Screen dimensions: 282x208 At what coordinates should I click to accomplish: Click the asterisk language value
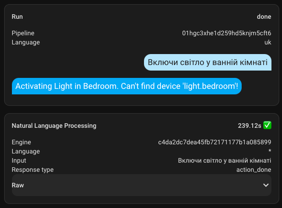270,152
